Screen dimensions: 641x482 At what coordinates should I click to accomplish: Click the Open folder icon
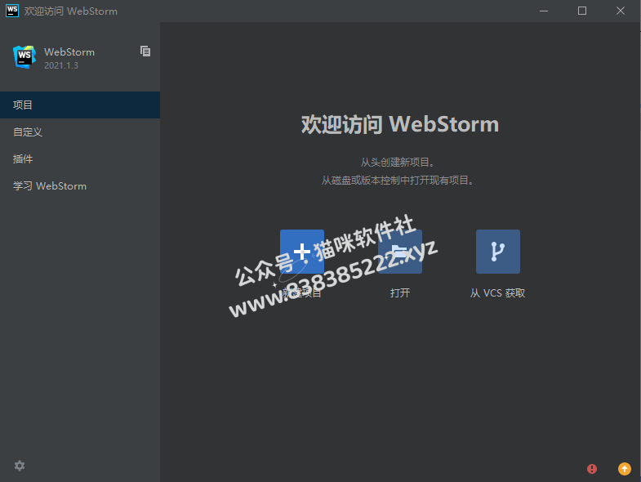pyautogui.click(x=400, y=252)
